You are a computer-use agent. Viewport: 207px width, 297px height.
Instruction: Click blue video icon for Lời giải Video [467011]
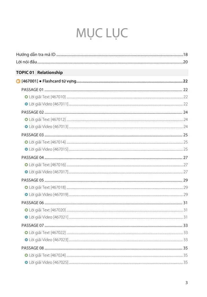coord(26,104)
